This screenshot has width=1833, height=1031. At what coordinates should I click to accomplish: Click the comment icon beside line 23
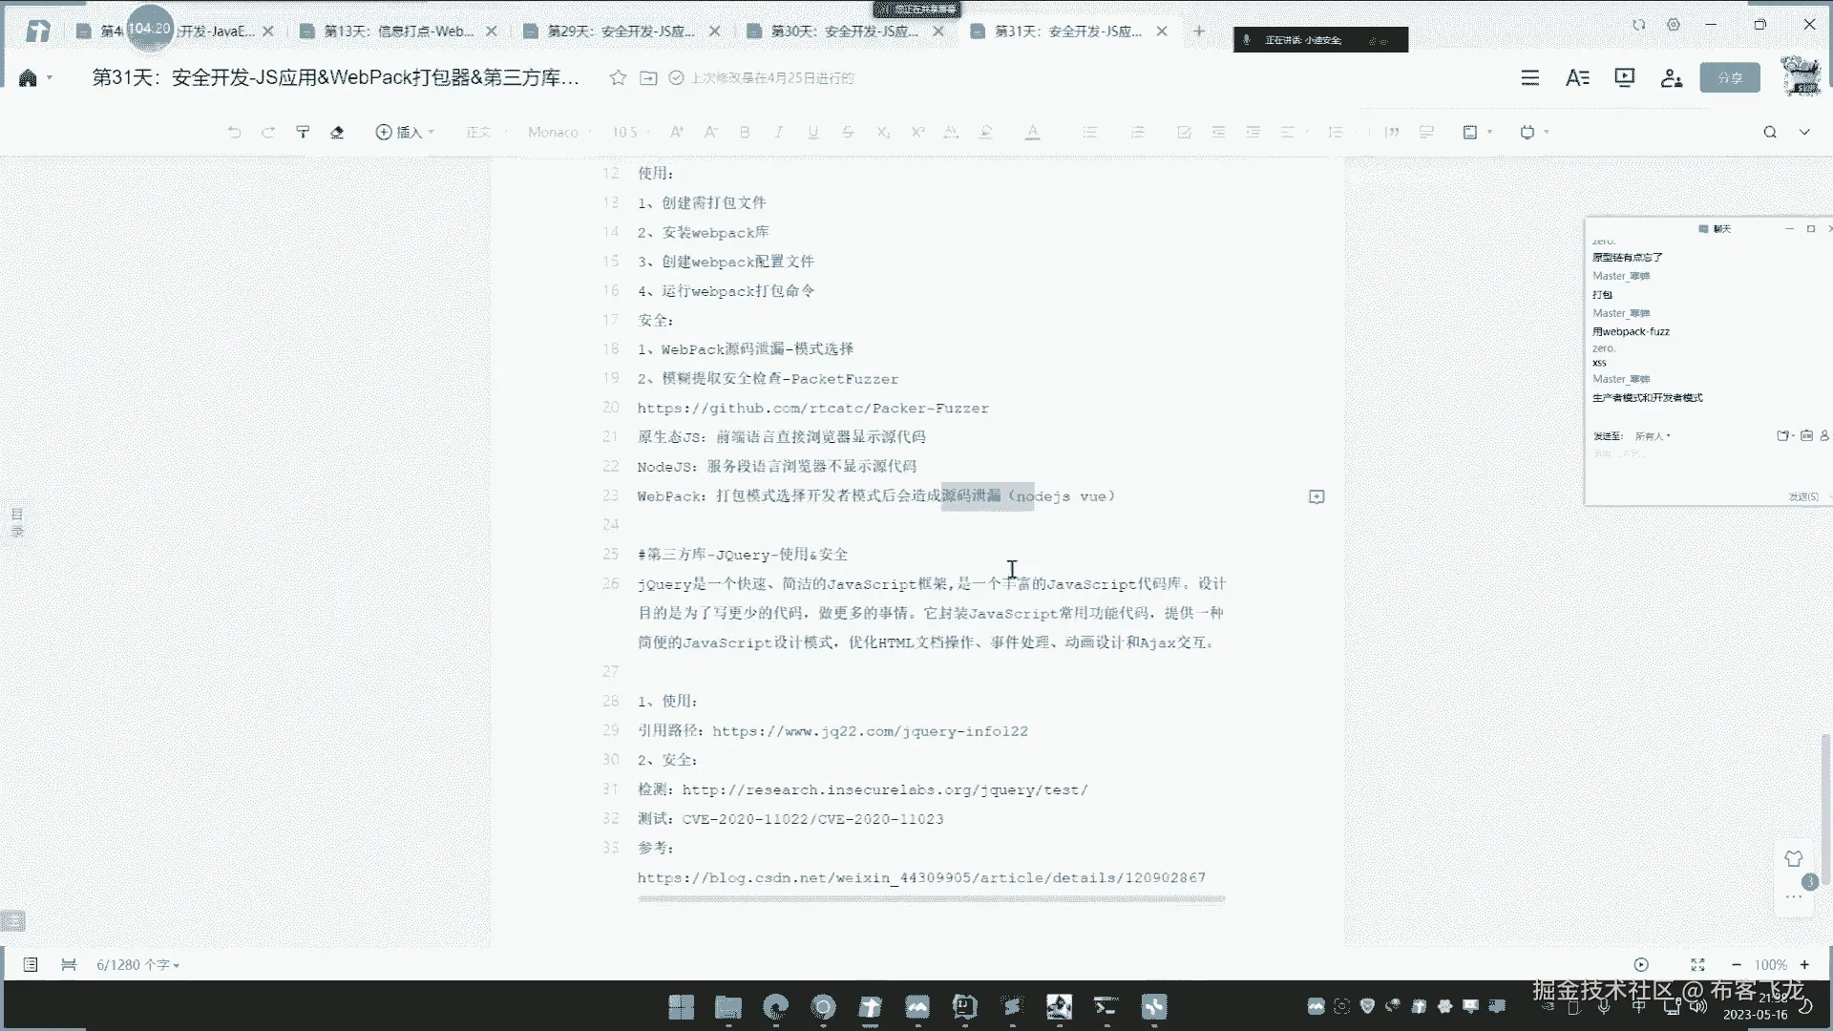tap(1317, 496)
